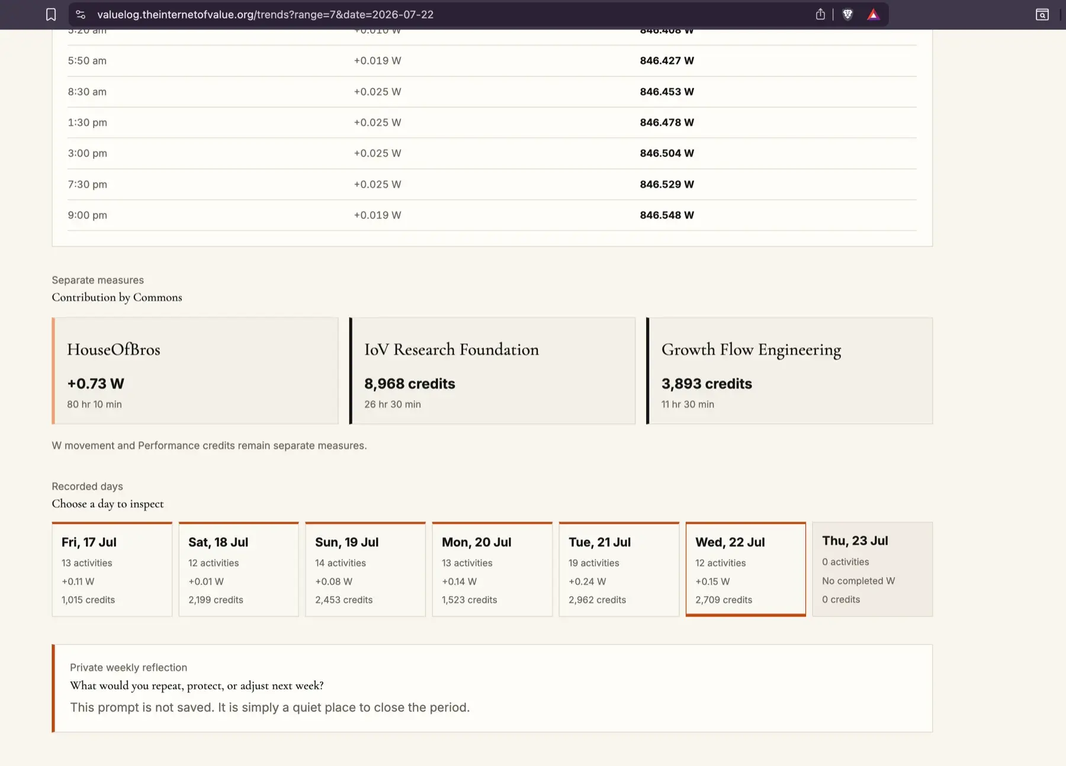Click the Contribution by Commons heading
The image size is (1066, 766).
tap(117, 297)
